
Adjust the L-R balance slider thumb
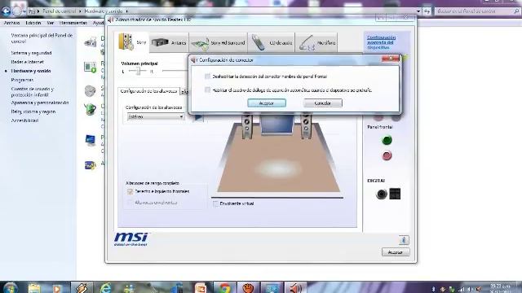(138, 71)
